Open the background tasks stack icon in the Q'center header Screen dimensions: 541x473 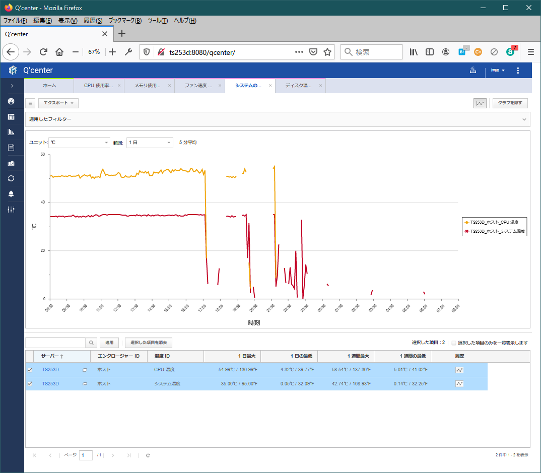(473, 70)
